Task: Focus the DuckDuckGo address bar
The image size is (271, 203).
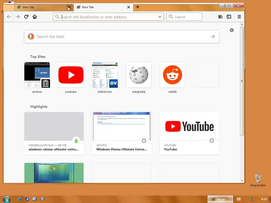Action: click(108, 17)
